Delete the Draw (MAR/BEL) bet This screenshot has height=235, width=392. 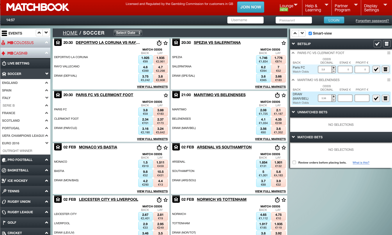click(x=385, y=98)
